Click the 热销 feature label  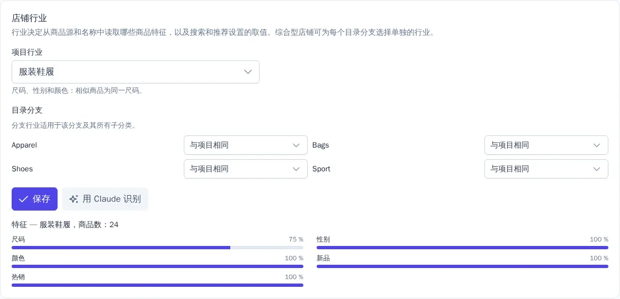(x=19, y=277)
